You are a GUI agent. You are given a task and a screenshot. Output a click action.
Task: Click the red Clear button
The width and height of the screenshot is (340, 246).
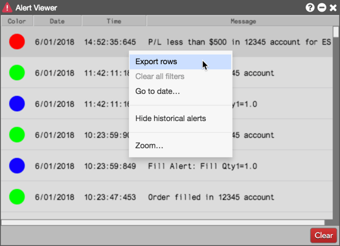pos(324,236)
